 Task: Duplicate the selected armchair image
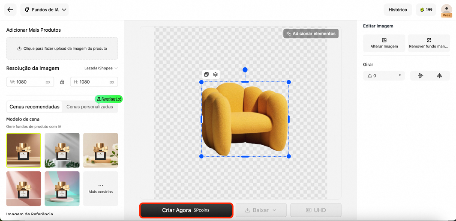(x=207, y=75)
